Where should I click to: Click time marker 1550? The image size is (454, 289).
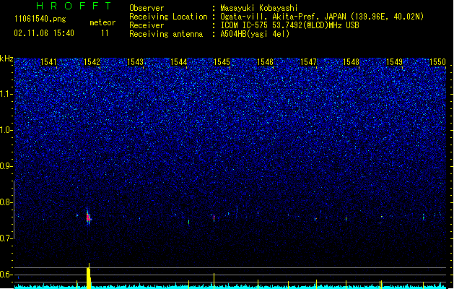pyautogui.click(x=438, y=62)
